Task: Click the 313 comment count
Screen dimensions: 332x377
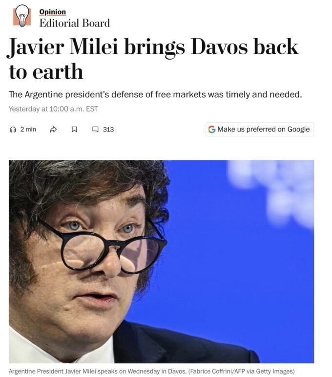Action: (x=108, y=130)
